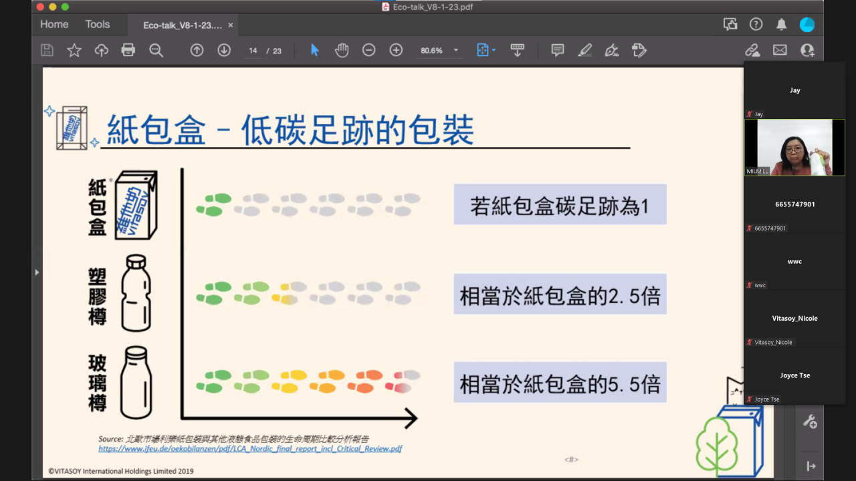This screenshot has width=856, height=481.
Task: Send file by email icon
Action: click(x=780, y=50)
